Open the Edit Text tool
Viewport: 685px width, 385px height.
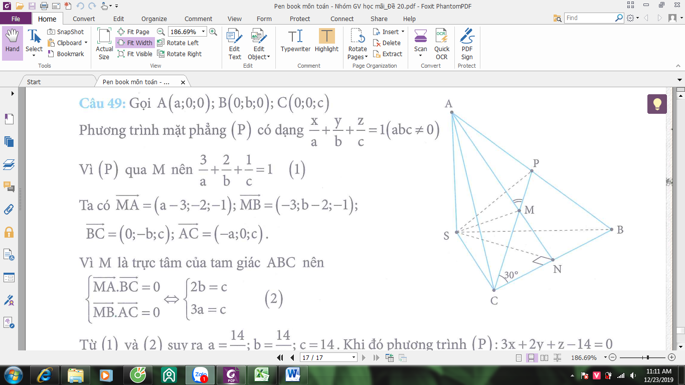coord(234,44)
